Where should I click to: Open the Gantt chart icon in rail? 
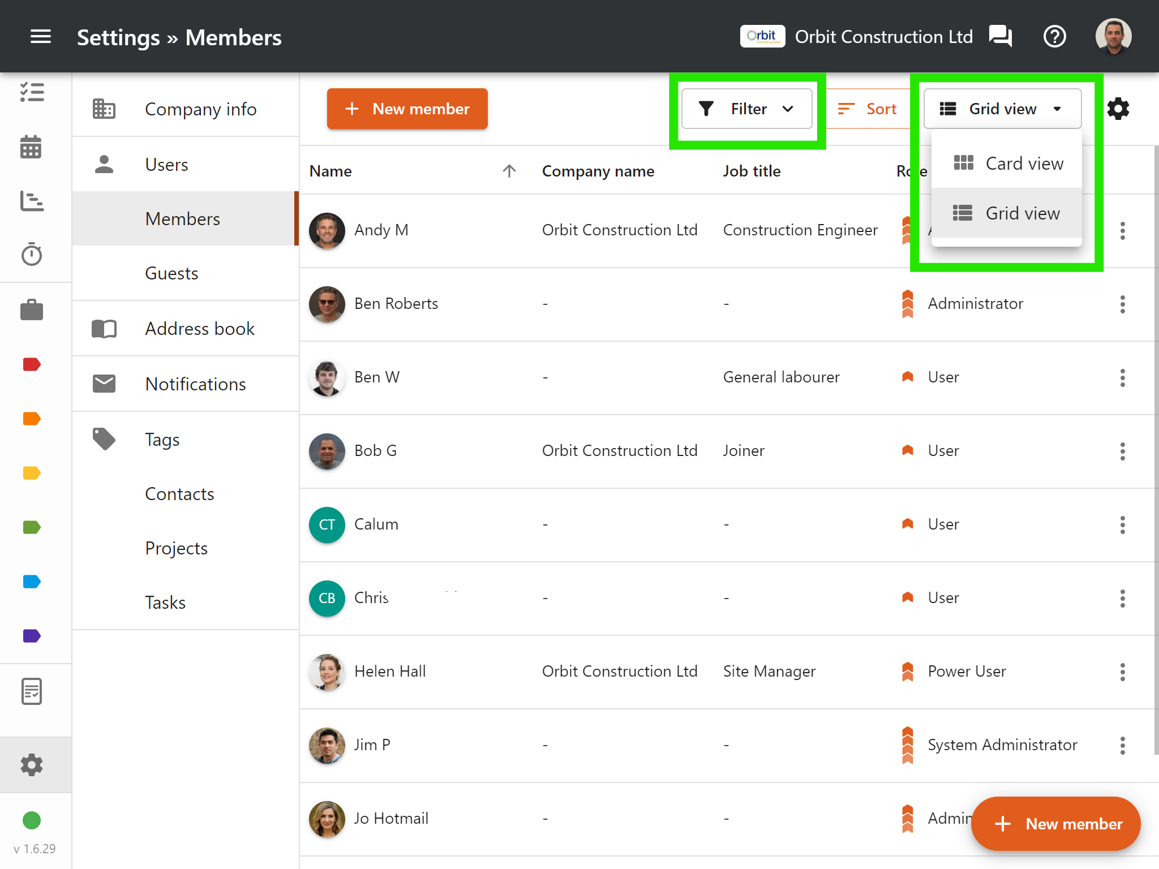[31, 201]
